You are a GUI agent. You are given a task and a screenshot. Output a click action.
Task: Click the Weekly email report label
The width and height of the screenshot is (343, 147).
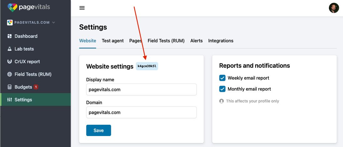coord(248,78)
